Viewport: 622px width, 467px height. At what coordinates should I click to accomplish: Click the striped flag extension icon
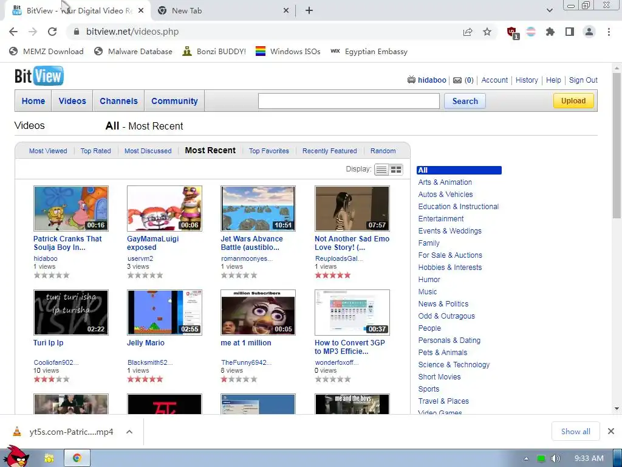tap(531, 32)
